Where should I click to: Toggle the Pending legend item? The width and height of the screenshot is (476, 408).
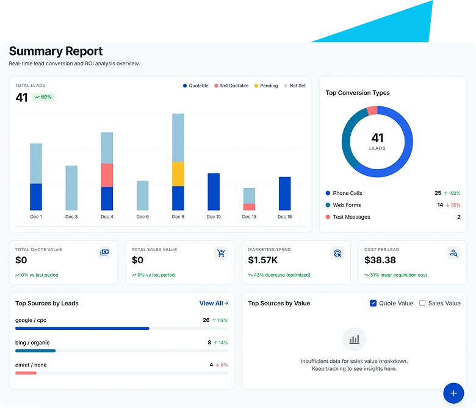[266, 86]
